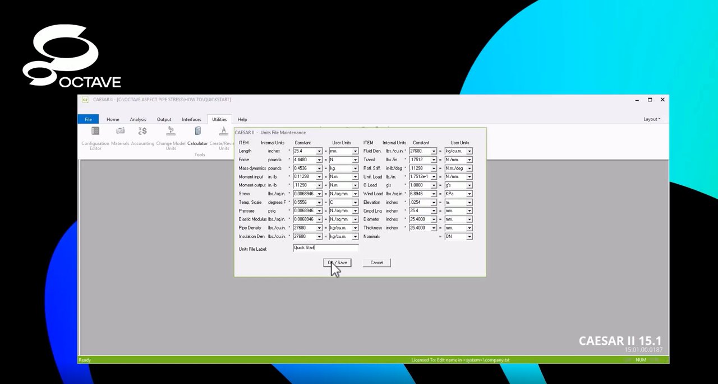Click the "Nominals" item label
Image resolution: width=718 pixels, height=384 pixels.
click(371, 236)
